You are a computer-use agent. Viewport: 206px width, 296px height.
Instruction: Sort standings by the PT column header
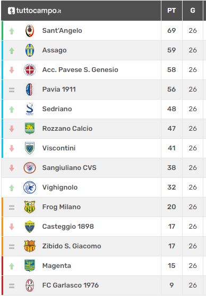pyautogui.click(x=171, y=11)
